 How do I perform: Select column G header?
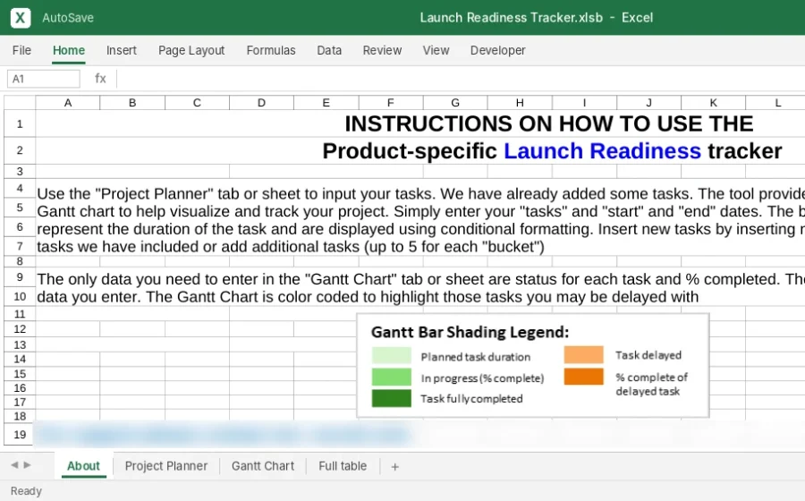tap(455, 103)
